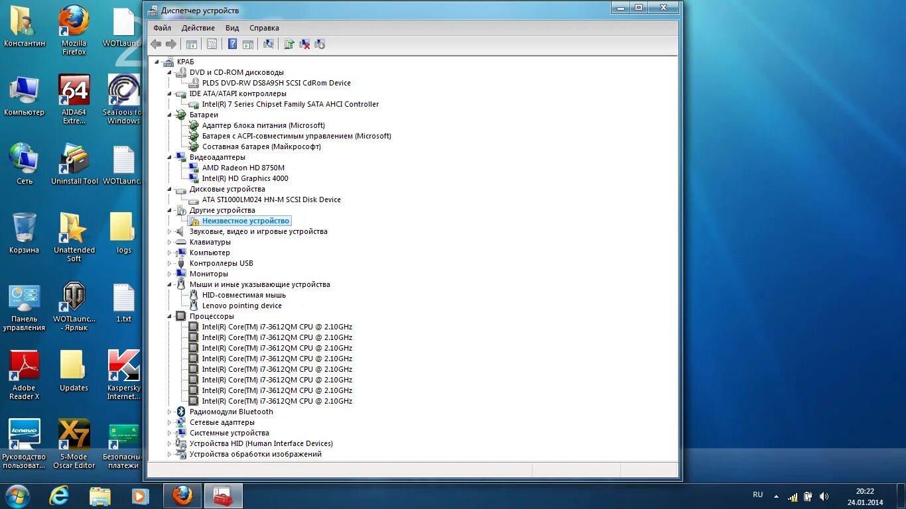Show hidden tray icons arrow
The height and width of the screenshot is (509, 906).
(x=777, y=496)
